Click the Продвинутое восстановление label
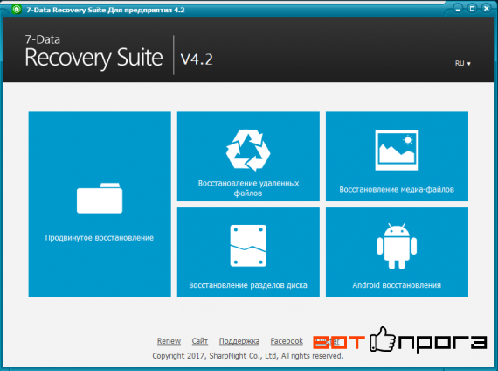Screen dimensions: 498x371 click(100, 238)
